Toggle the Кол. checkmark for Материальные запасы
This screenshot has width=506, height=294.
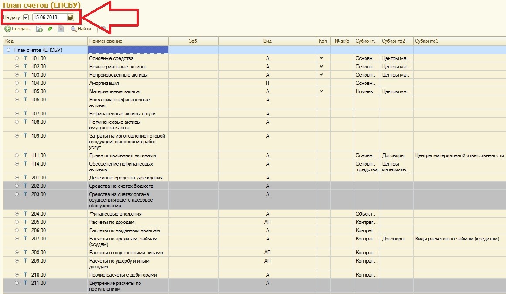[322, 91]
